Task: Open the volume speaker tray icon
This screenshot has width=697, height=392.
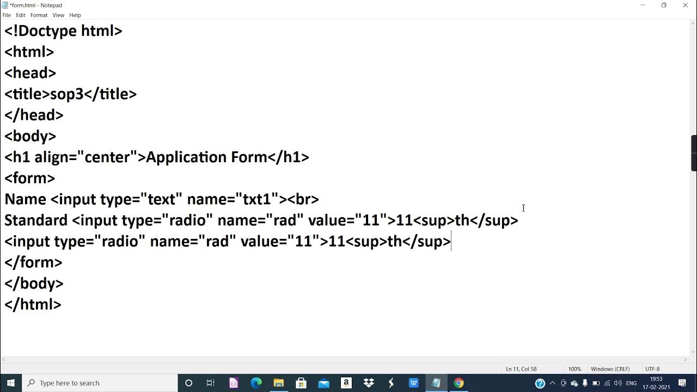Action: [618, 383]
